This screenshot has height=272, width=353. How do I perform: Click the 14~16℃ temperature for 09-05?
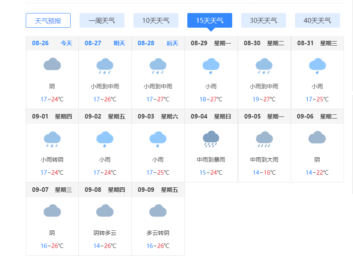pos(264,173)
